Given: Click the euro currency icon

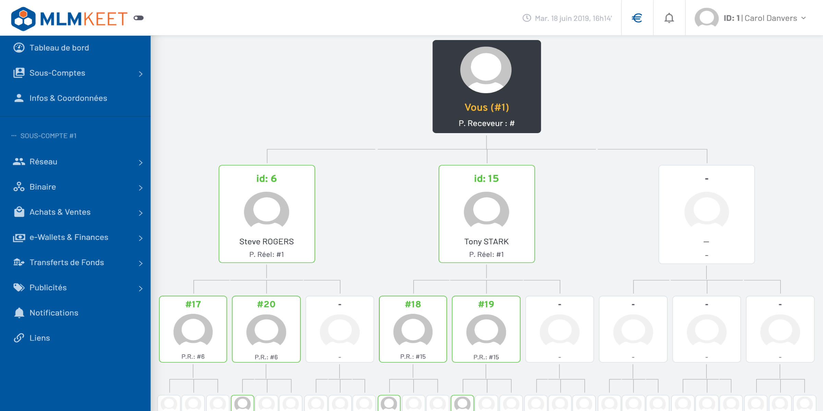Looking at the screenshot, I should coord(637,18).
